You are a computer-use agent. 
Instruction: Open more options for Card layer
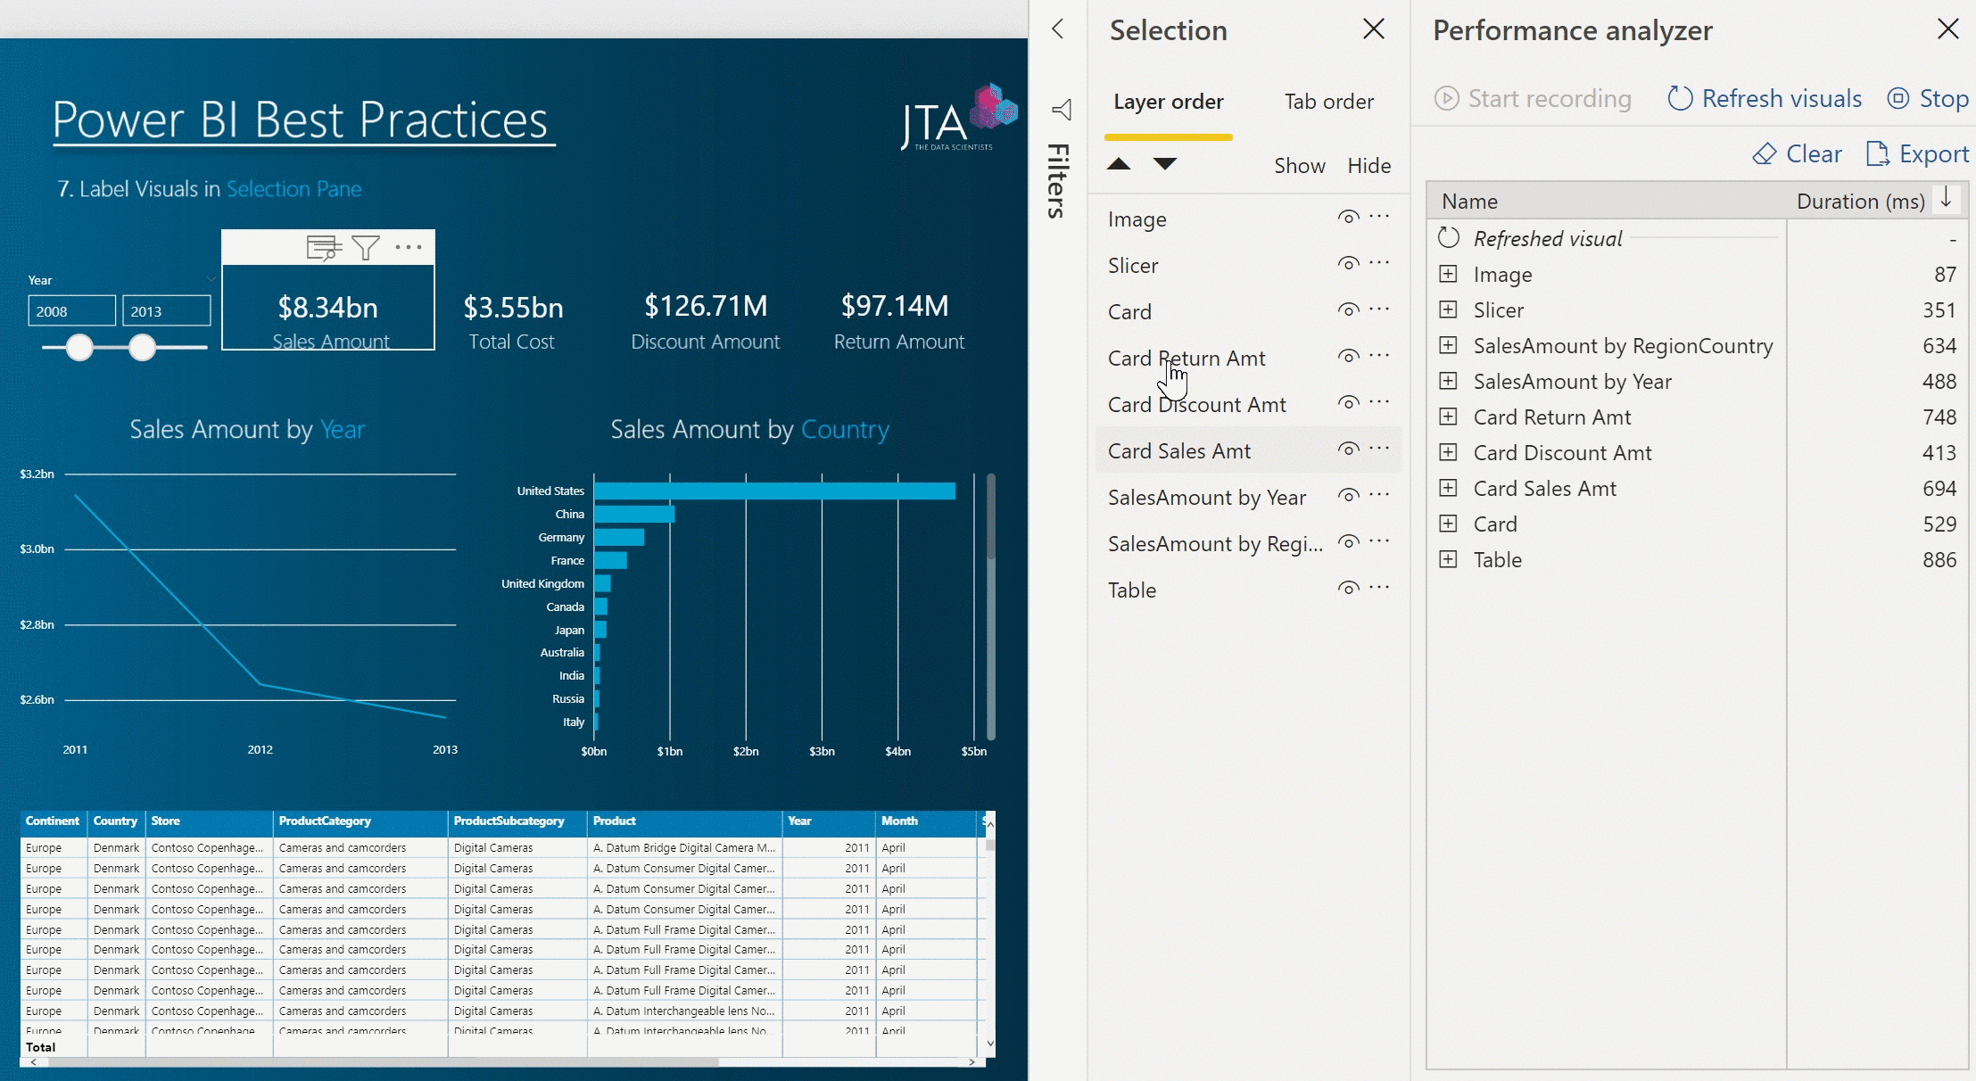pyautogui.click(x=1379, y=309)
